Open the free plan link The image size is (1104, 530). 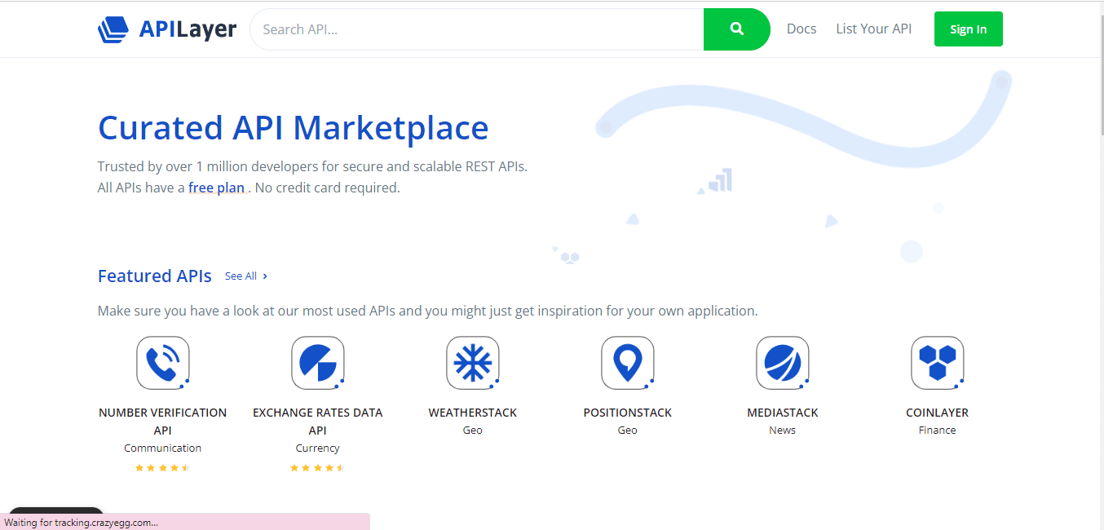(216, 187)
